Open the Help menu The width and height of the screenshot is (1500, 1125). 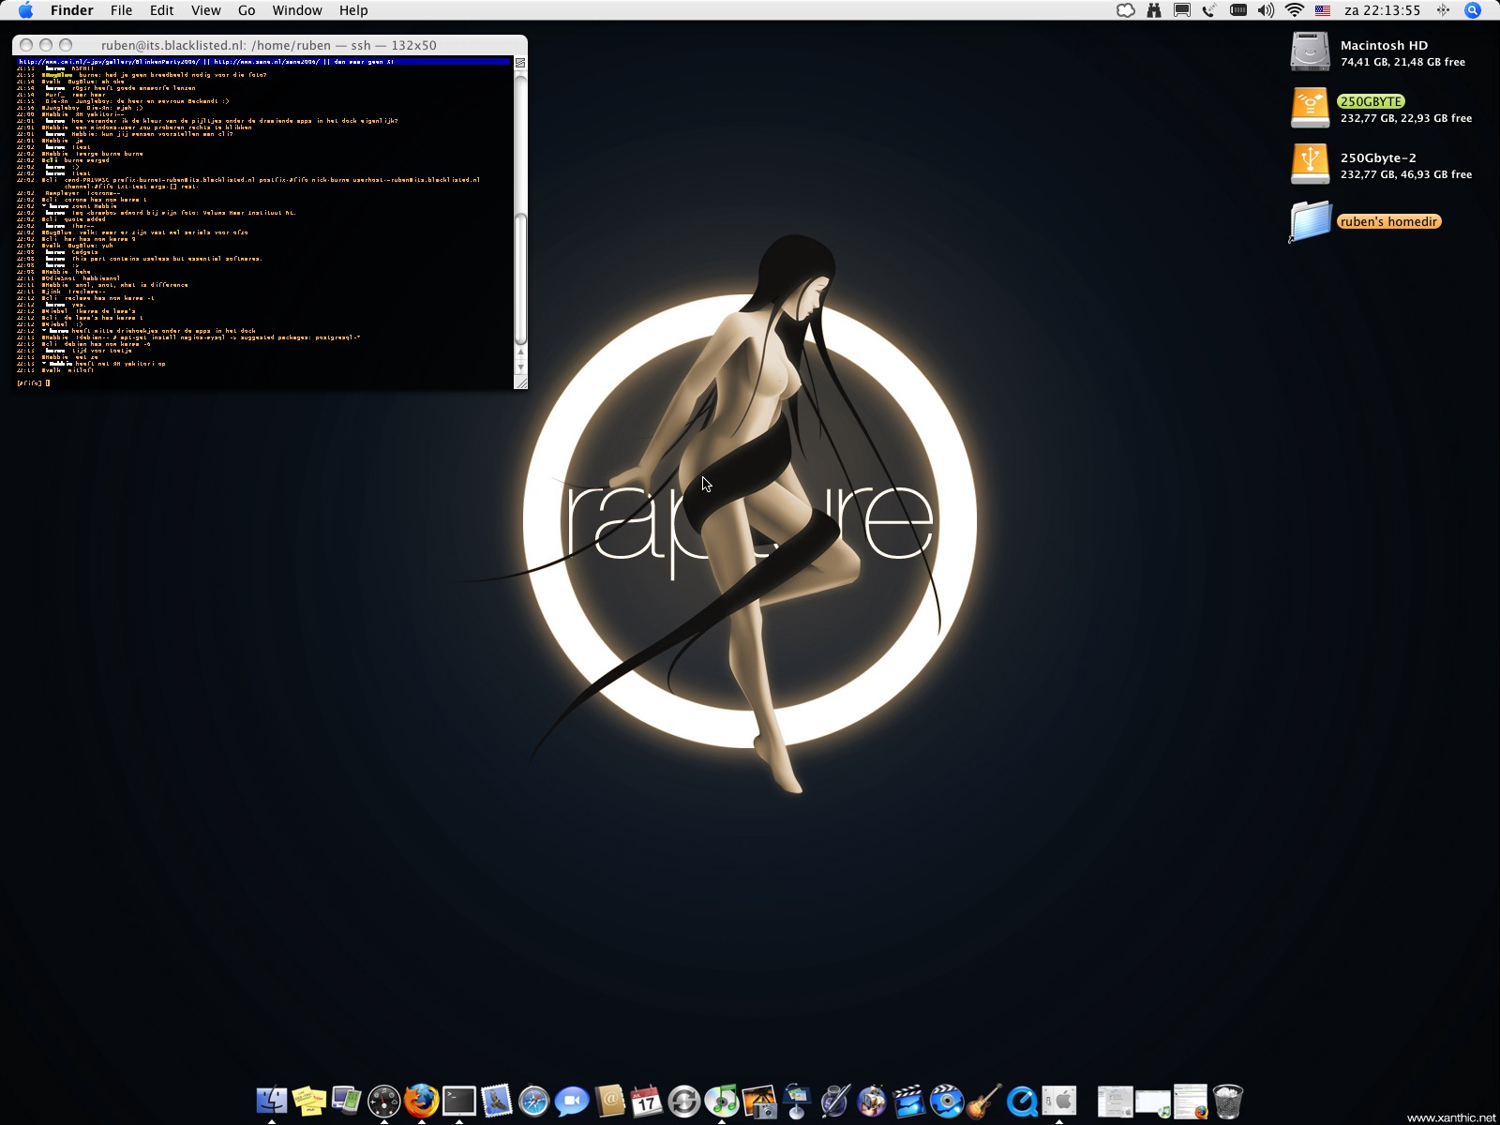click(353, 10)
